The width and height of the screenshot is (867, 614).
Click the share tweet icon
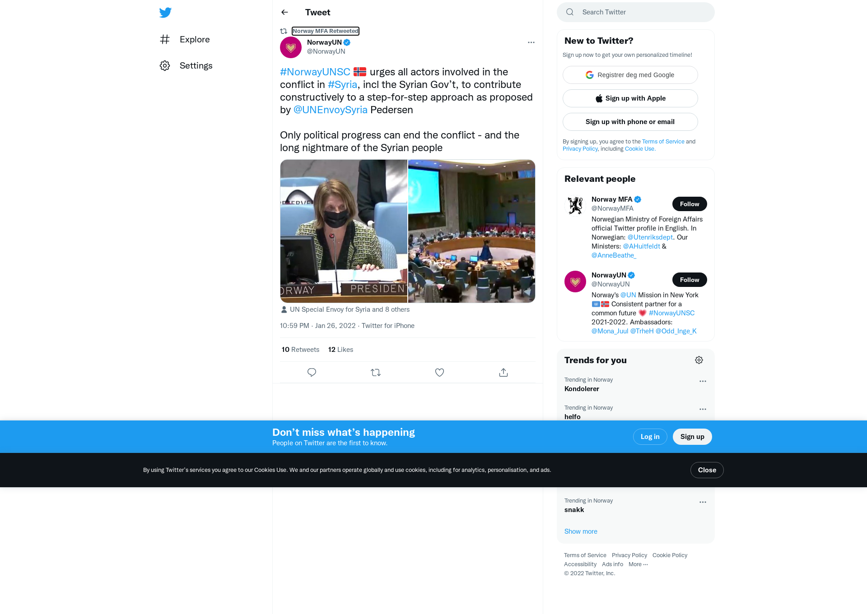point(503,373)
